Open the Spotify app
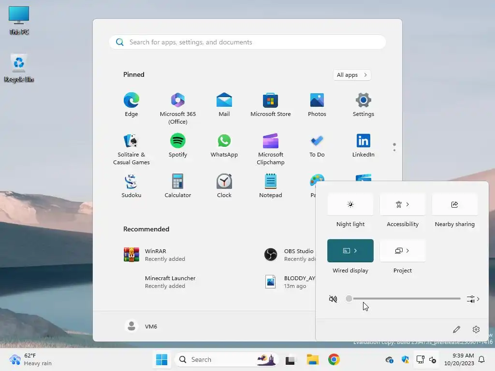Viewport: 495px width, 371px height. (178, 145)
